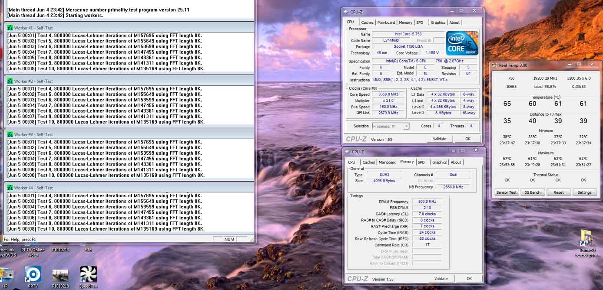The height and width of the screenshot is (290, 603).
Task: Open Mainboard tab in CPU-Z memory window
Action: (x=388, y=162)
